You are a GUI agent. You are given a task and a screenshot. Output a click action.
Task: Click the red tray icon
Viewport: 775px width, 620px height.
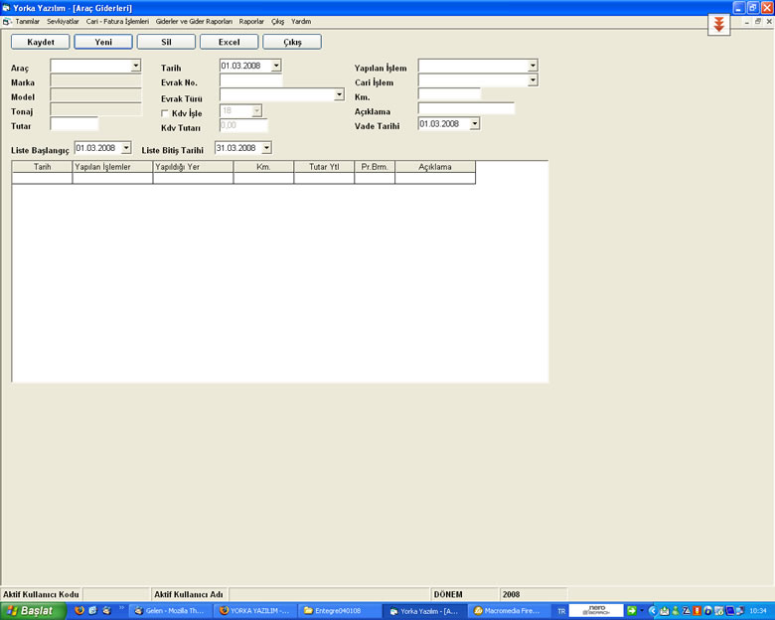pos(697,611)
